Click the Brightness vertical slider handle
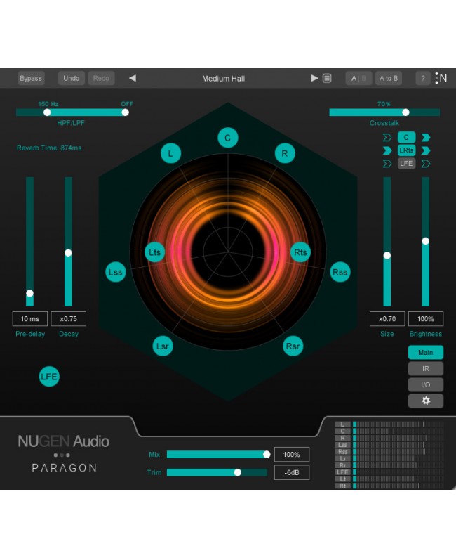Viewport: 456px width, 558px height. point(425,241)
